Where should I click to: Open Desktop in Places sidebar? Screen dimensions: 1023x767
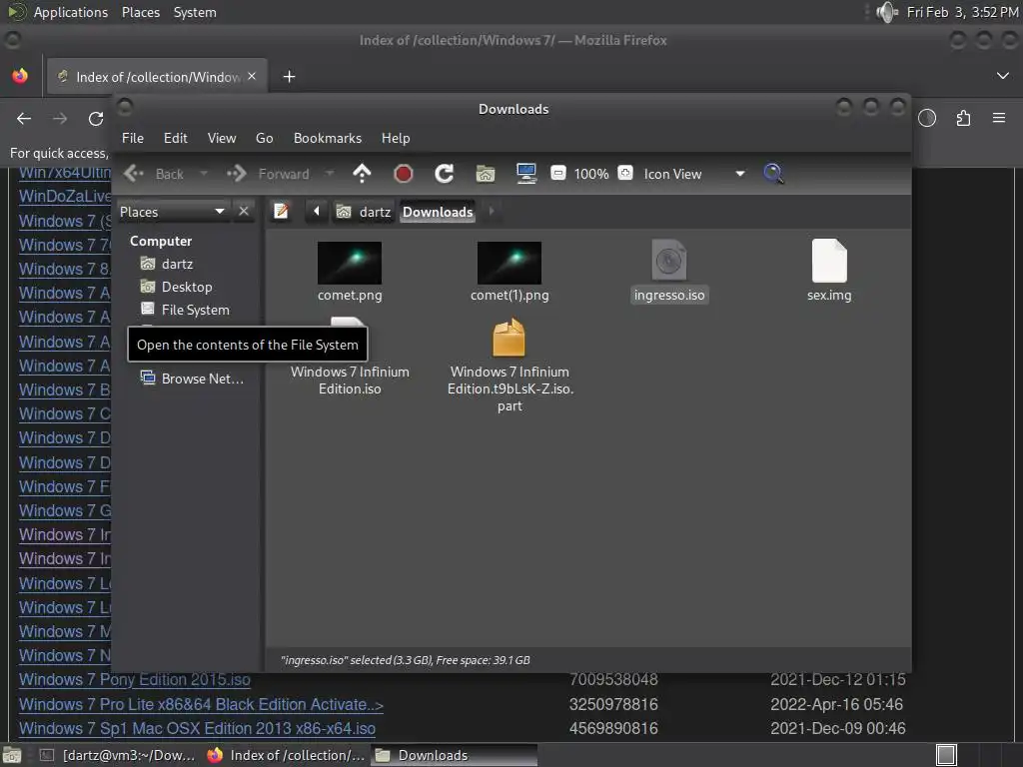click(x=177, y=287)
